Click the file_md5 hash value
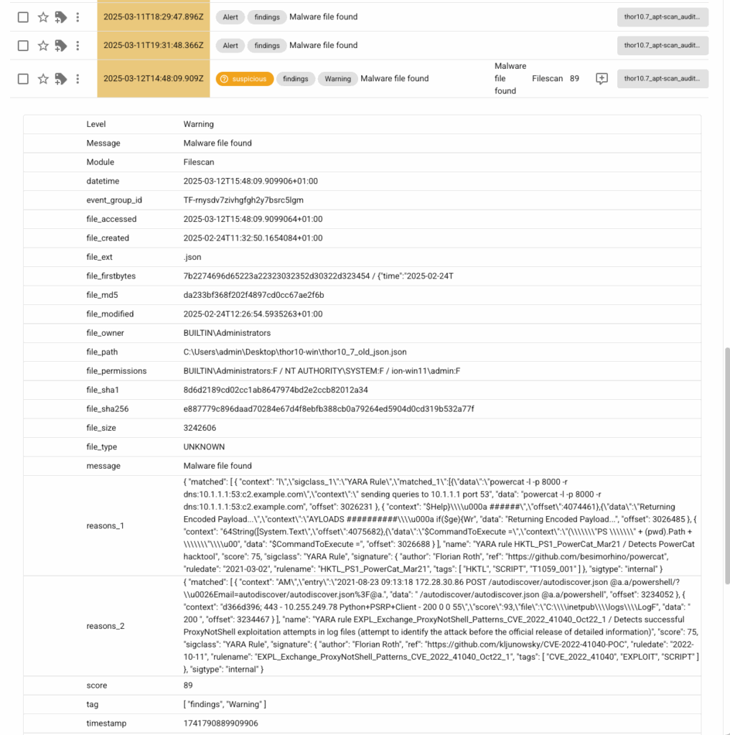The width and height of the screenshot is (730, 735). [x=253, y=295]
